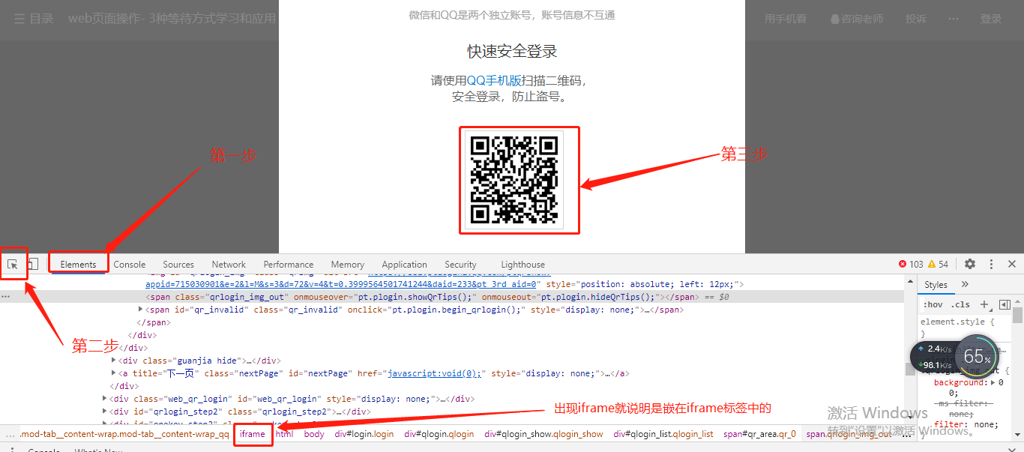Toggle the device toolbar icon
The width and height of the screenshot is (1024, 452).
(33, 264)
